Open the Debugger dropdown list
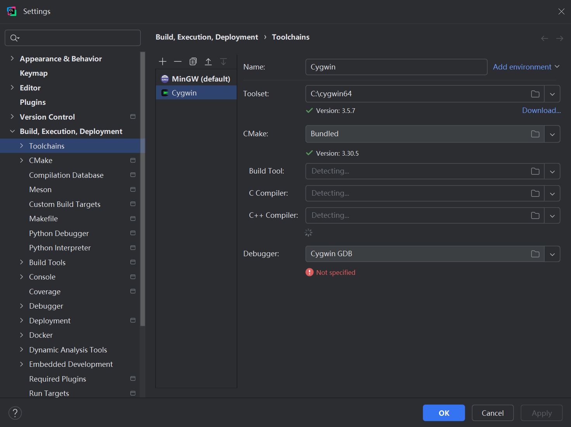571x427 pixels. point(552,254)
